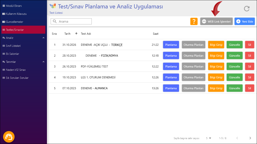The width and height of the screenshot is (257, 144).
Task: Click Yeni Ekle button
Action: pyautogui.click(x=244, y=22)
